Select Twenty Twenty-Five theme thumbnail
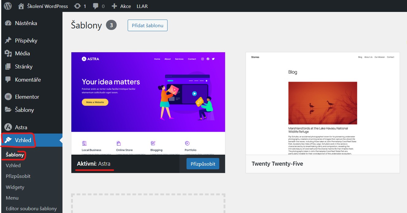The width and height of the screenshot is (407, 213). click(322, 103)
